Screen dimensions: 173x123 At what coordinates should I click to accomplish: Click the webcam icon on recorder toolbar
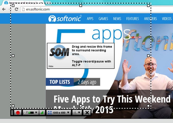[75, 113]
